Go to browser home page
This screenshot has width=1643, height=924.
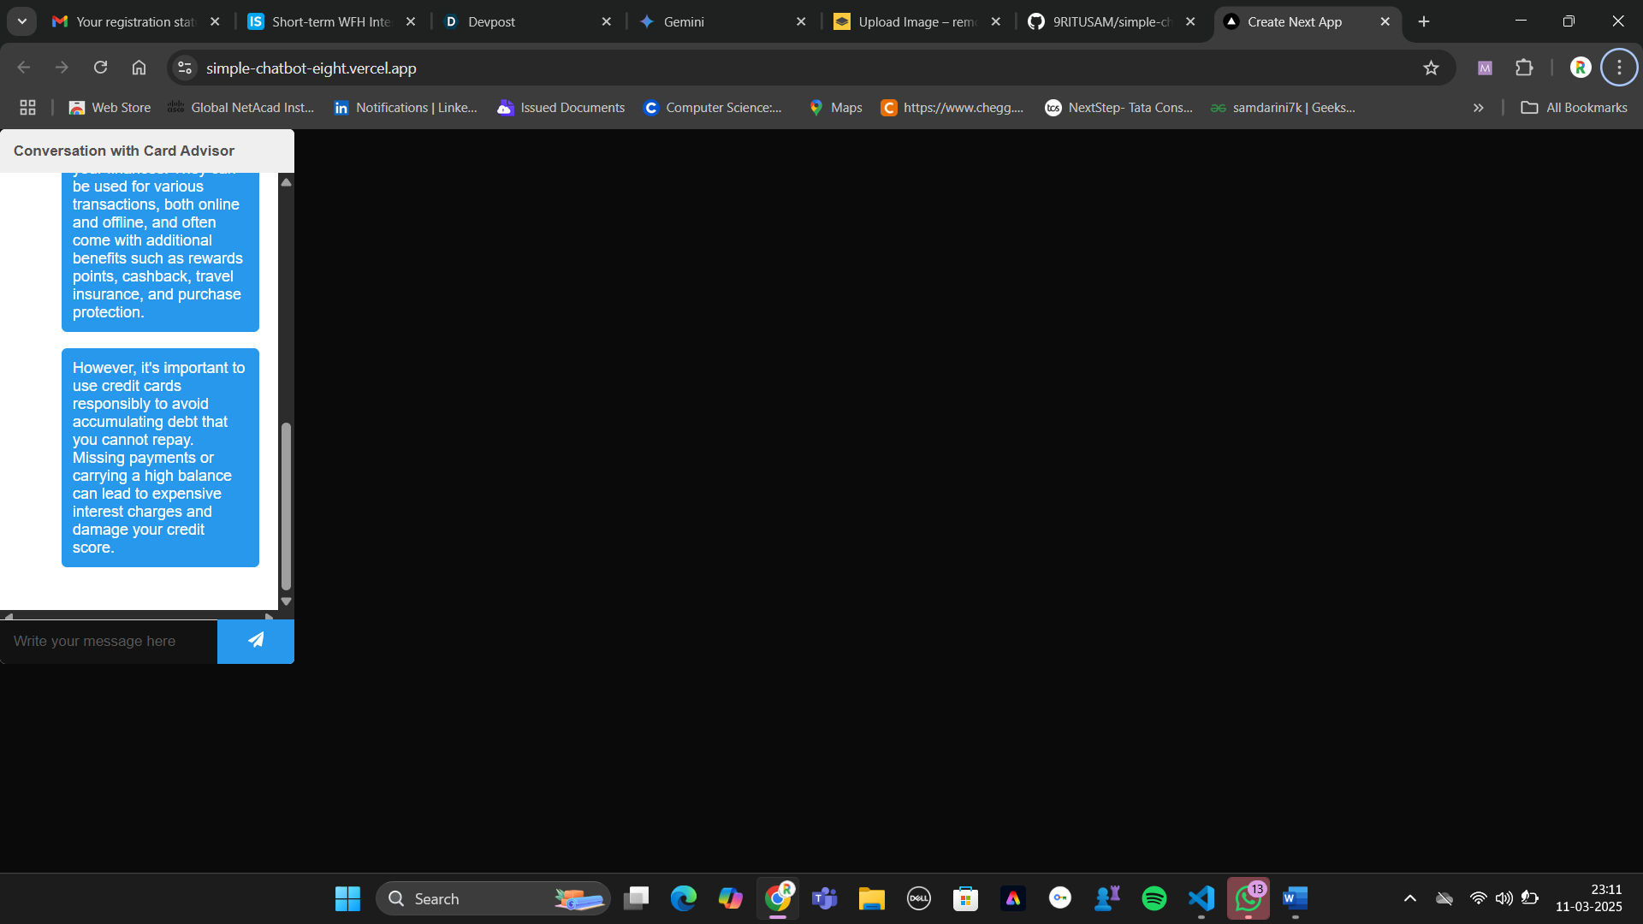pyautogui.click(x=139, y=68)
